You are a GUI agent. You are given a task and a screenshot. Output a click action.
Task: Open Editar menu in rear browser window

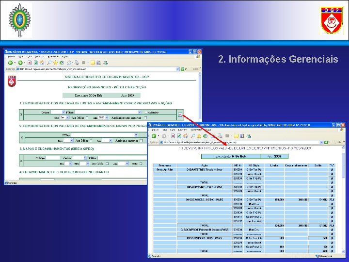pos(21,57)
